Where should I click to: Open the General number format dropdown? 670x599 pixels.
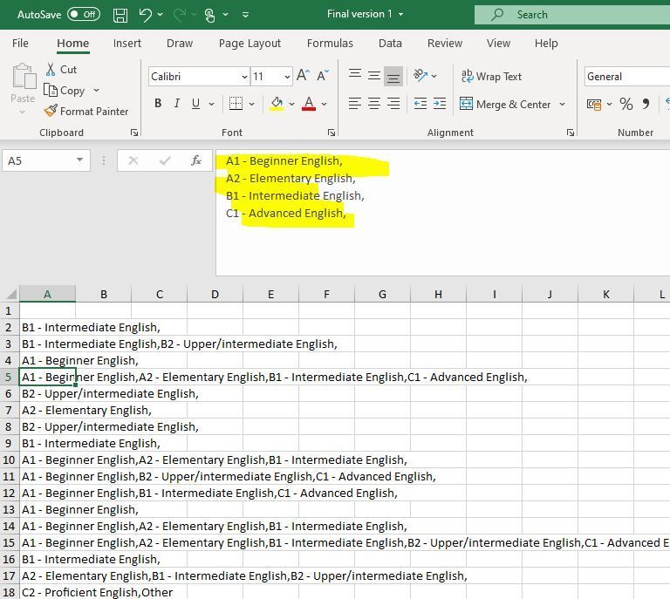point(627,77)
